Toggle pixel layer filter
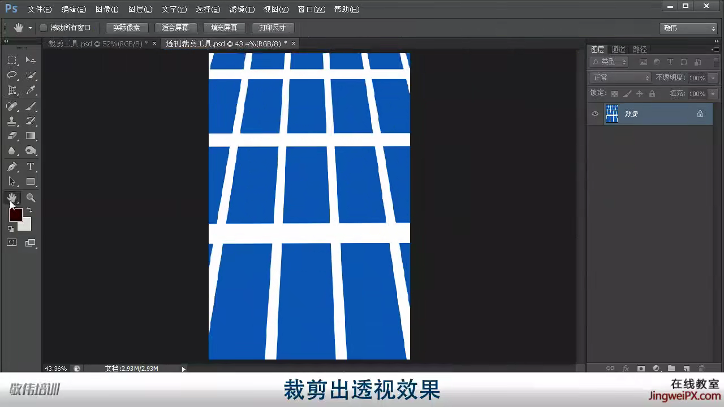Screen dimensions: 724x407 (643, 62)
